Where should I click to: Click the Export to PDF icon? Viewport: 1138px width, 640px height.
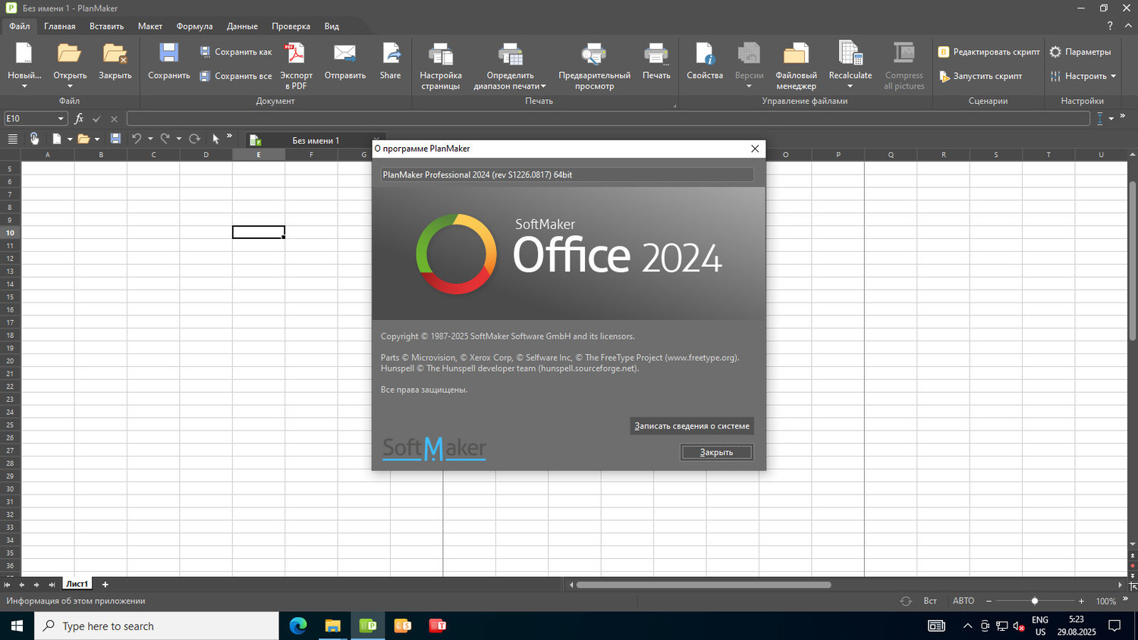[x=295, y=55]
